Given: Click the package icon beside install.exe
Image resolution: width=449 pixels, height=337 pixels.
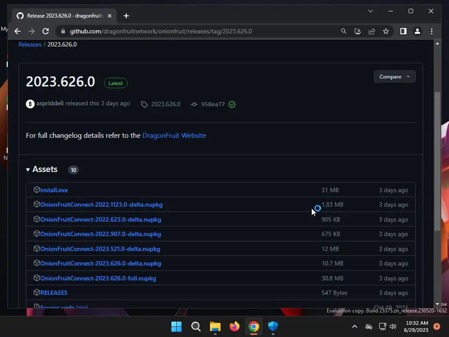Looking at the screenshot, I should [x=37, y=190].
